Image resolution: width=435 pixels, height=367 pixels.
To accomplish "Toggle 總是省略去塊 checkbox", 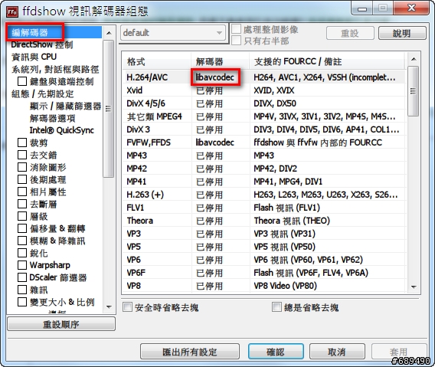I will click(x=276, y=307).
